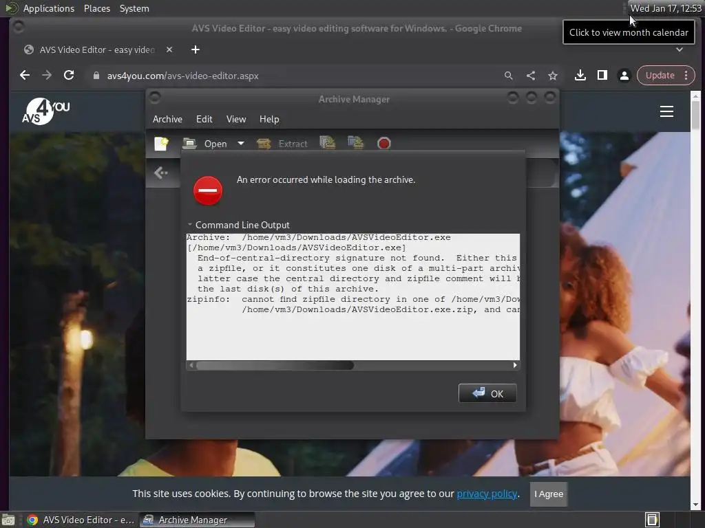Click the horizontal scrollbar in command output

tap(275, 366)
